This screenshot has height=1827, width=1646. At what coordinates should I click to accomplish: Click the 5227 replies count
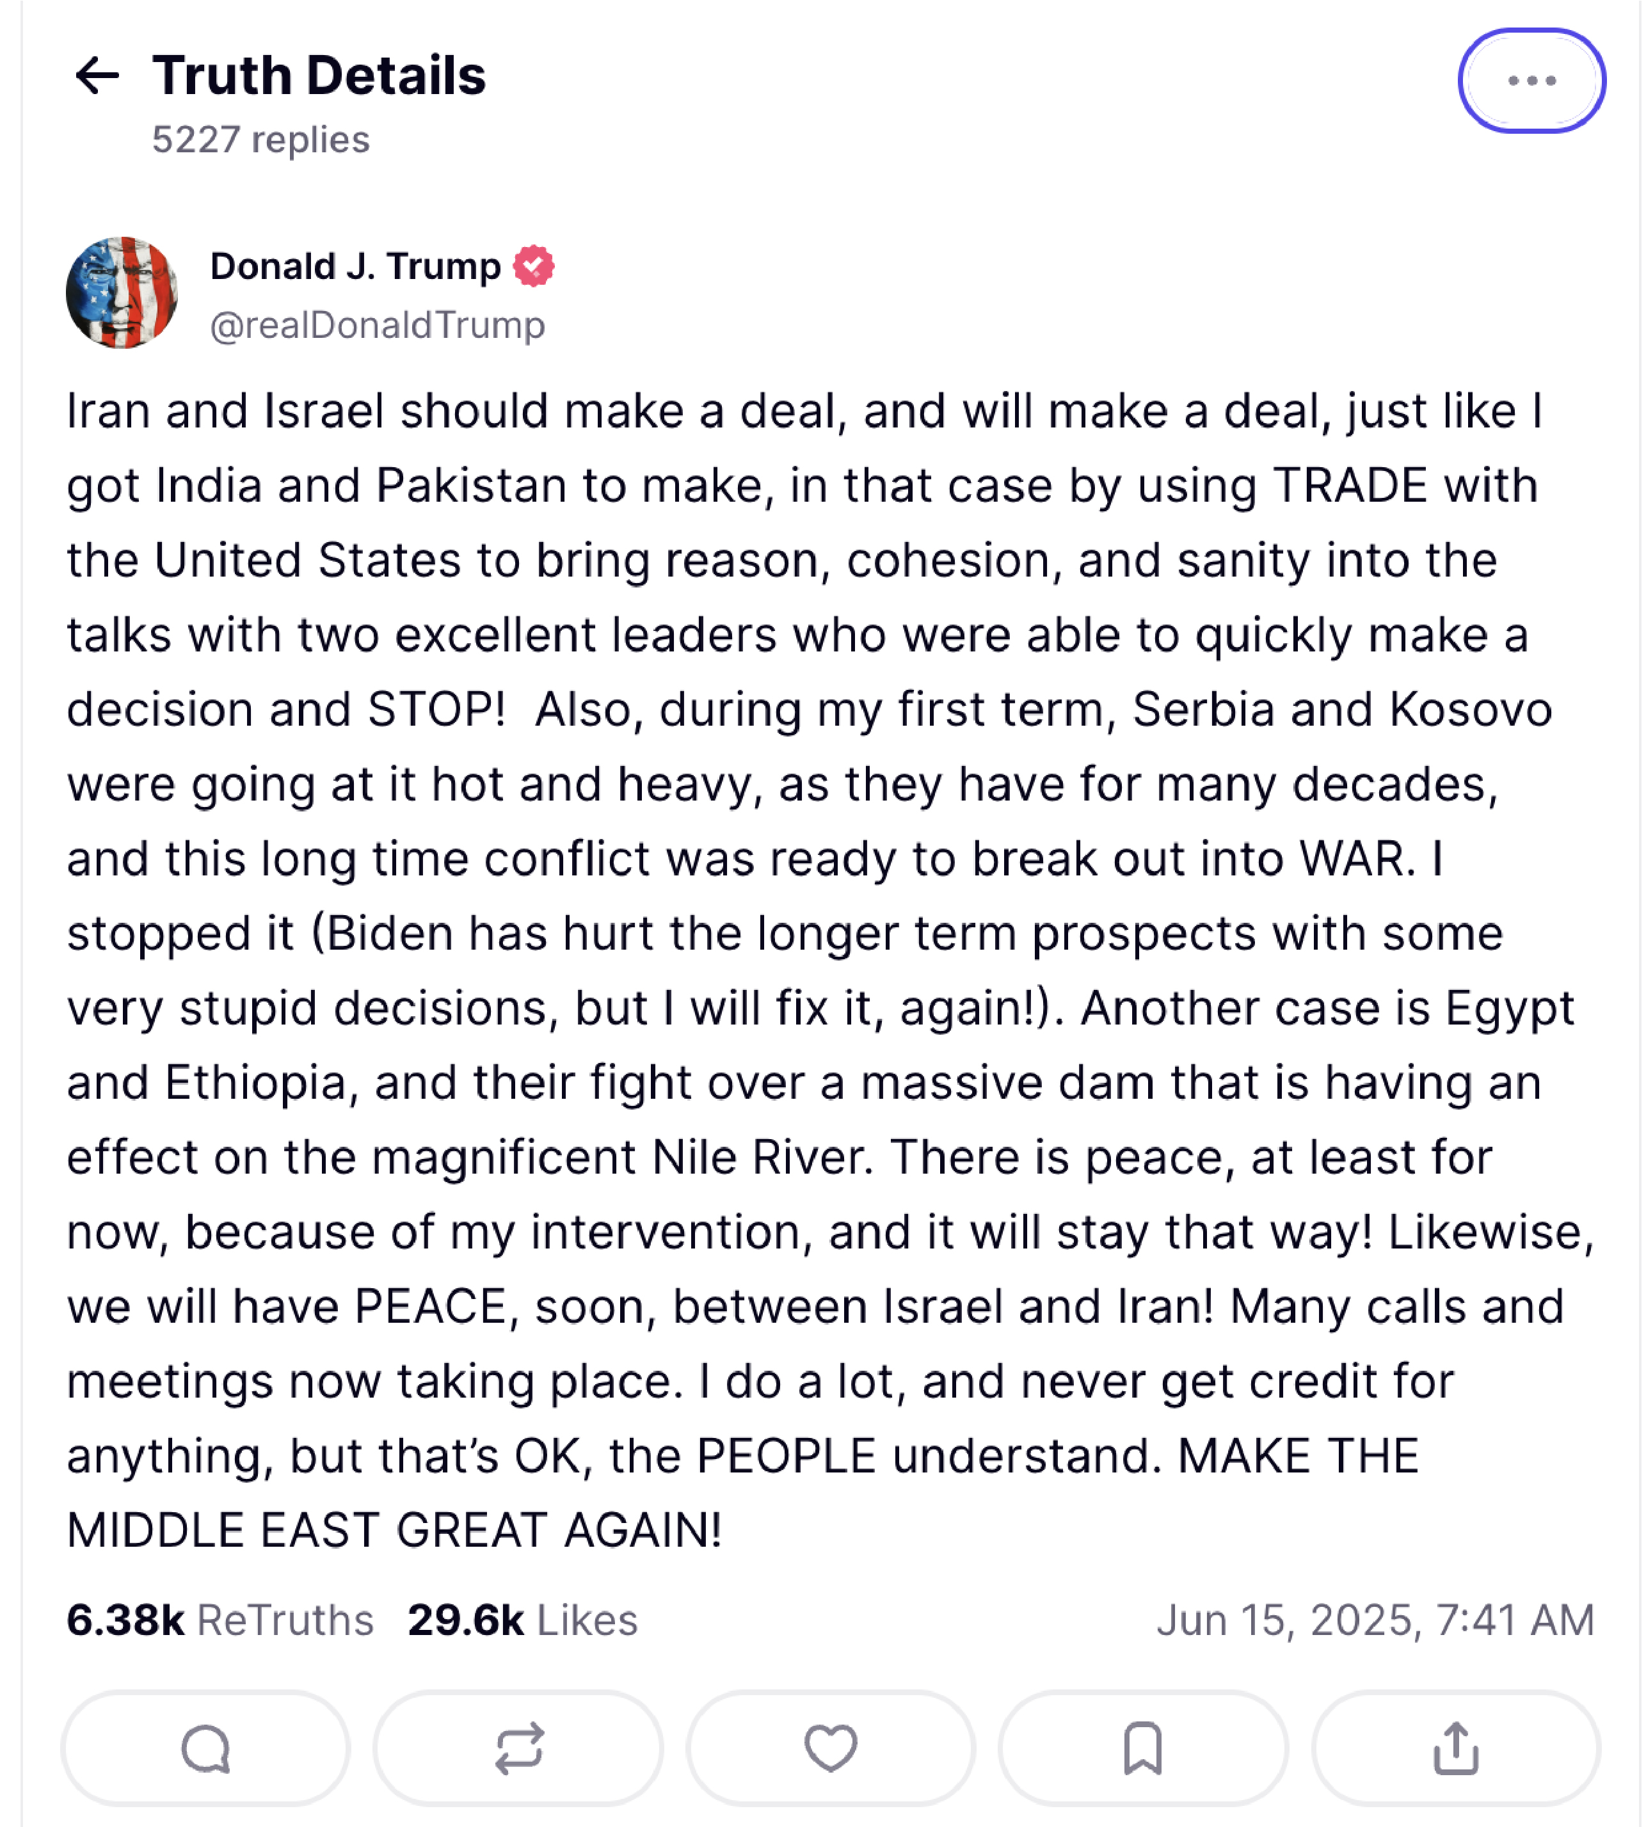click(x=260, y=140)
